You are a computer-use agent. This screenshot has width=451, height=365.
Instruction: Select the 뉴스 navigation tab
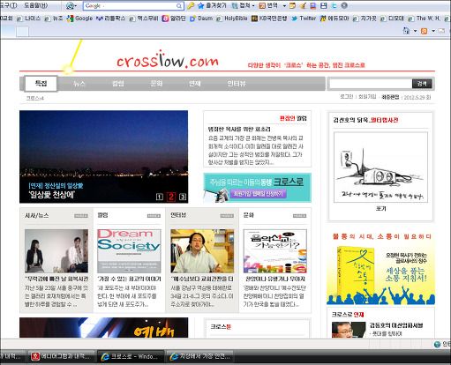(x=79, y=84)
